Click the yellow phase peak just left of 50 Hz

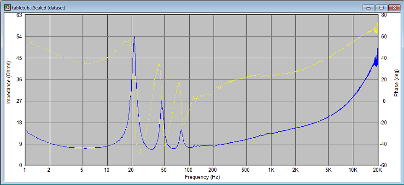click(159, 65)
